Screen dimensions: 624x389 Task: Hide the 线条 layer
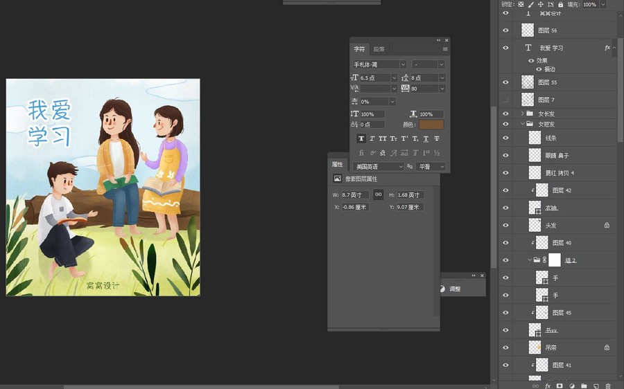click(x=505, y=138)
